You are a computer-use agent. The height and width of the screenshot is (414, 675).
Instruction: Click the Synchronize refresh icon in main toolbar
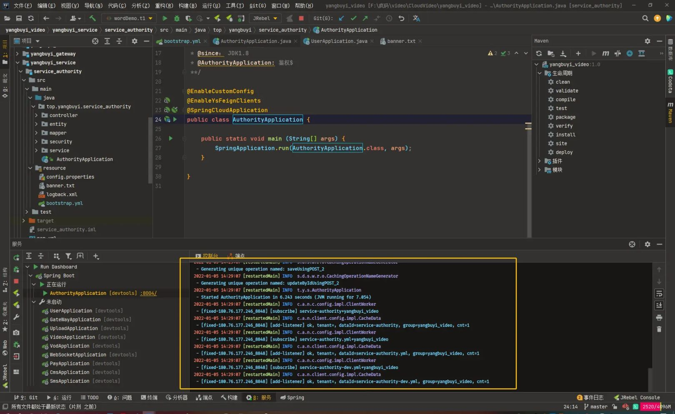pyautogui.click(x=31, y=18)
